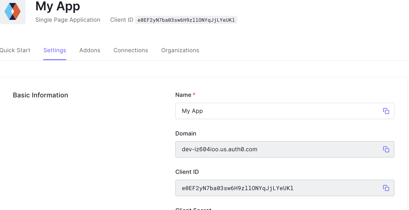Click the Client ID label above its field
The width and height of the screenshot is (409, 210).
[187, 172]
